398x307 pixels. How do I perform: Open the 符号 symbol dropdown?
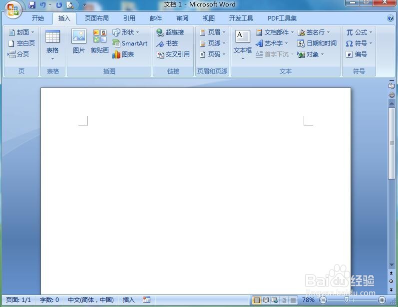tap(359, 43)
